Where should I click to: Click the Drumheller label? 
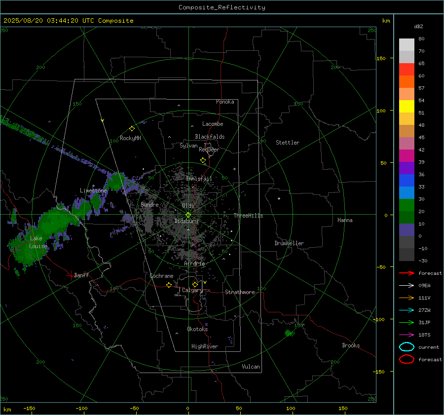point(289,243)
